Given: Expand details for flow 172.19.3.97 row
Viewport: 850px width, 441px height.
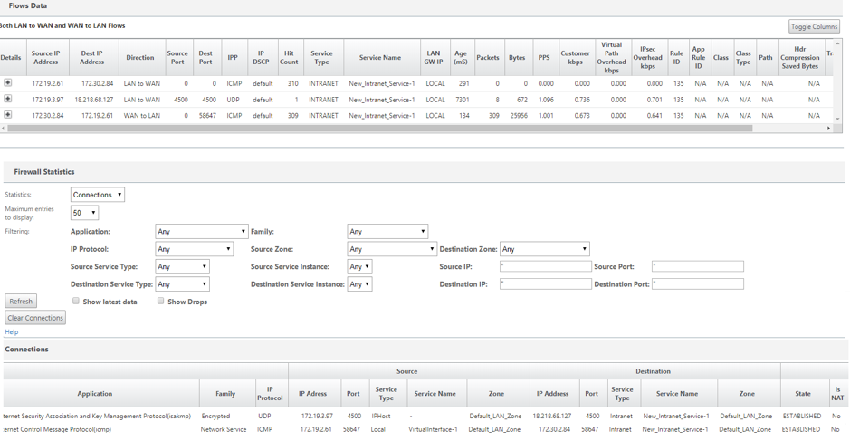Looking at the screenshot, I should (7, 99).
